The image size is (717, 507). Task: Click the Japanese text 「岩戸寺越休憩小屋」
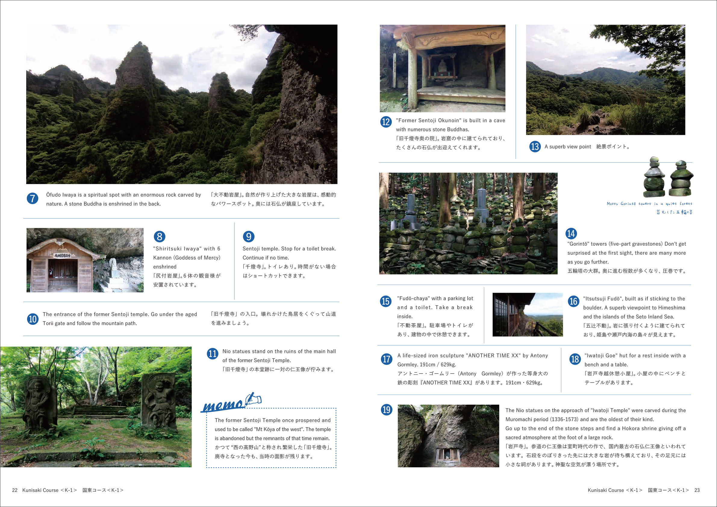tap(609, 374)
